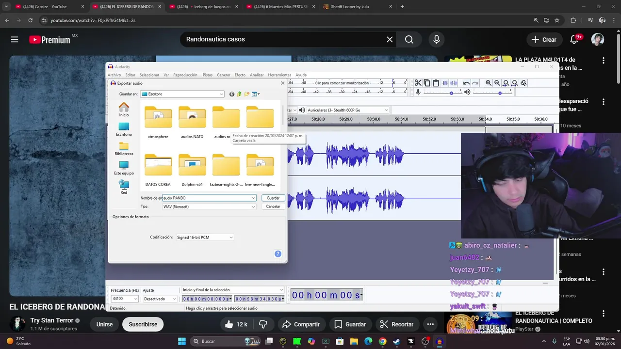The image size is (621, 349).
Task: Open the YouTube notifications bell
Action: coord(574,40)
